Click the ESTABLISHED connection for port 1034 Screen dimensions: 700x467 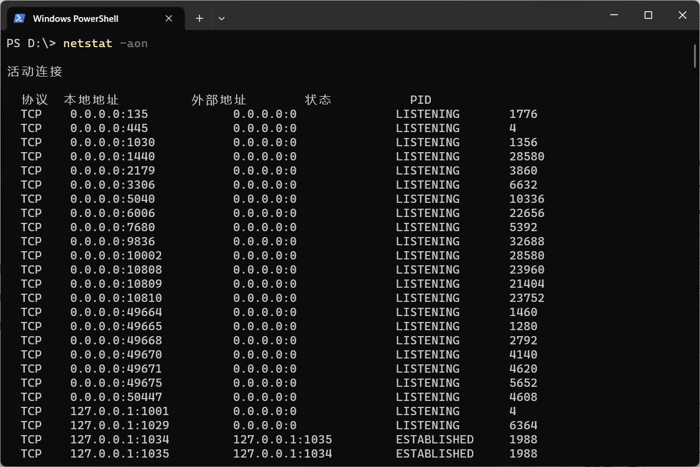point(434,439)
